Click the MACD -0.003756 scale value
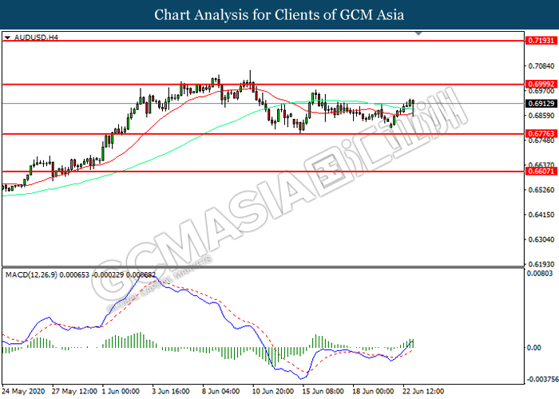 [542, 379]
